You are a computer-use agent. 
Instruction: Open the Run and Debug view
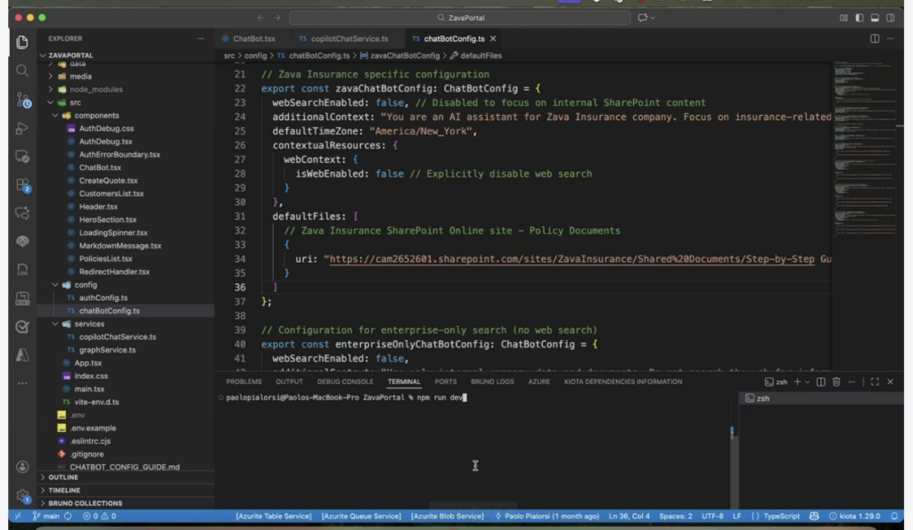tap(22, 128)
